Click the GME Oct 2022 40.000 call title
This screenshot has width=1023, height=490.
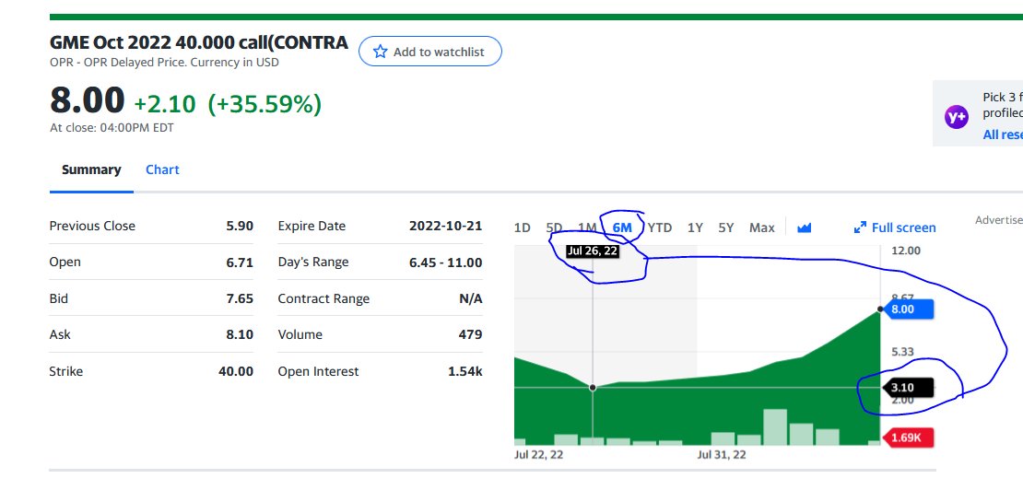[199, 43]
